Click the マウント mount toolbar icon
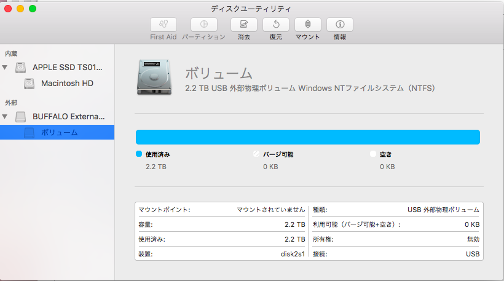 308,25
